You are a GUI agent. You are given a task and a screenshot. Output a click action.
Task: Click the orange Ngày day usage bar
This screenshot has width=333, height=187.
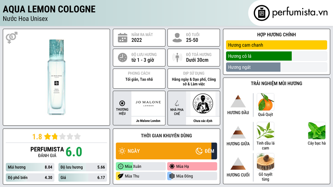[164, 151]
